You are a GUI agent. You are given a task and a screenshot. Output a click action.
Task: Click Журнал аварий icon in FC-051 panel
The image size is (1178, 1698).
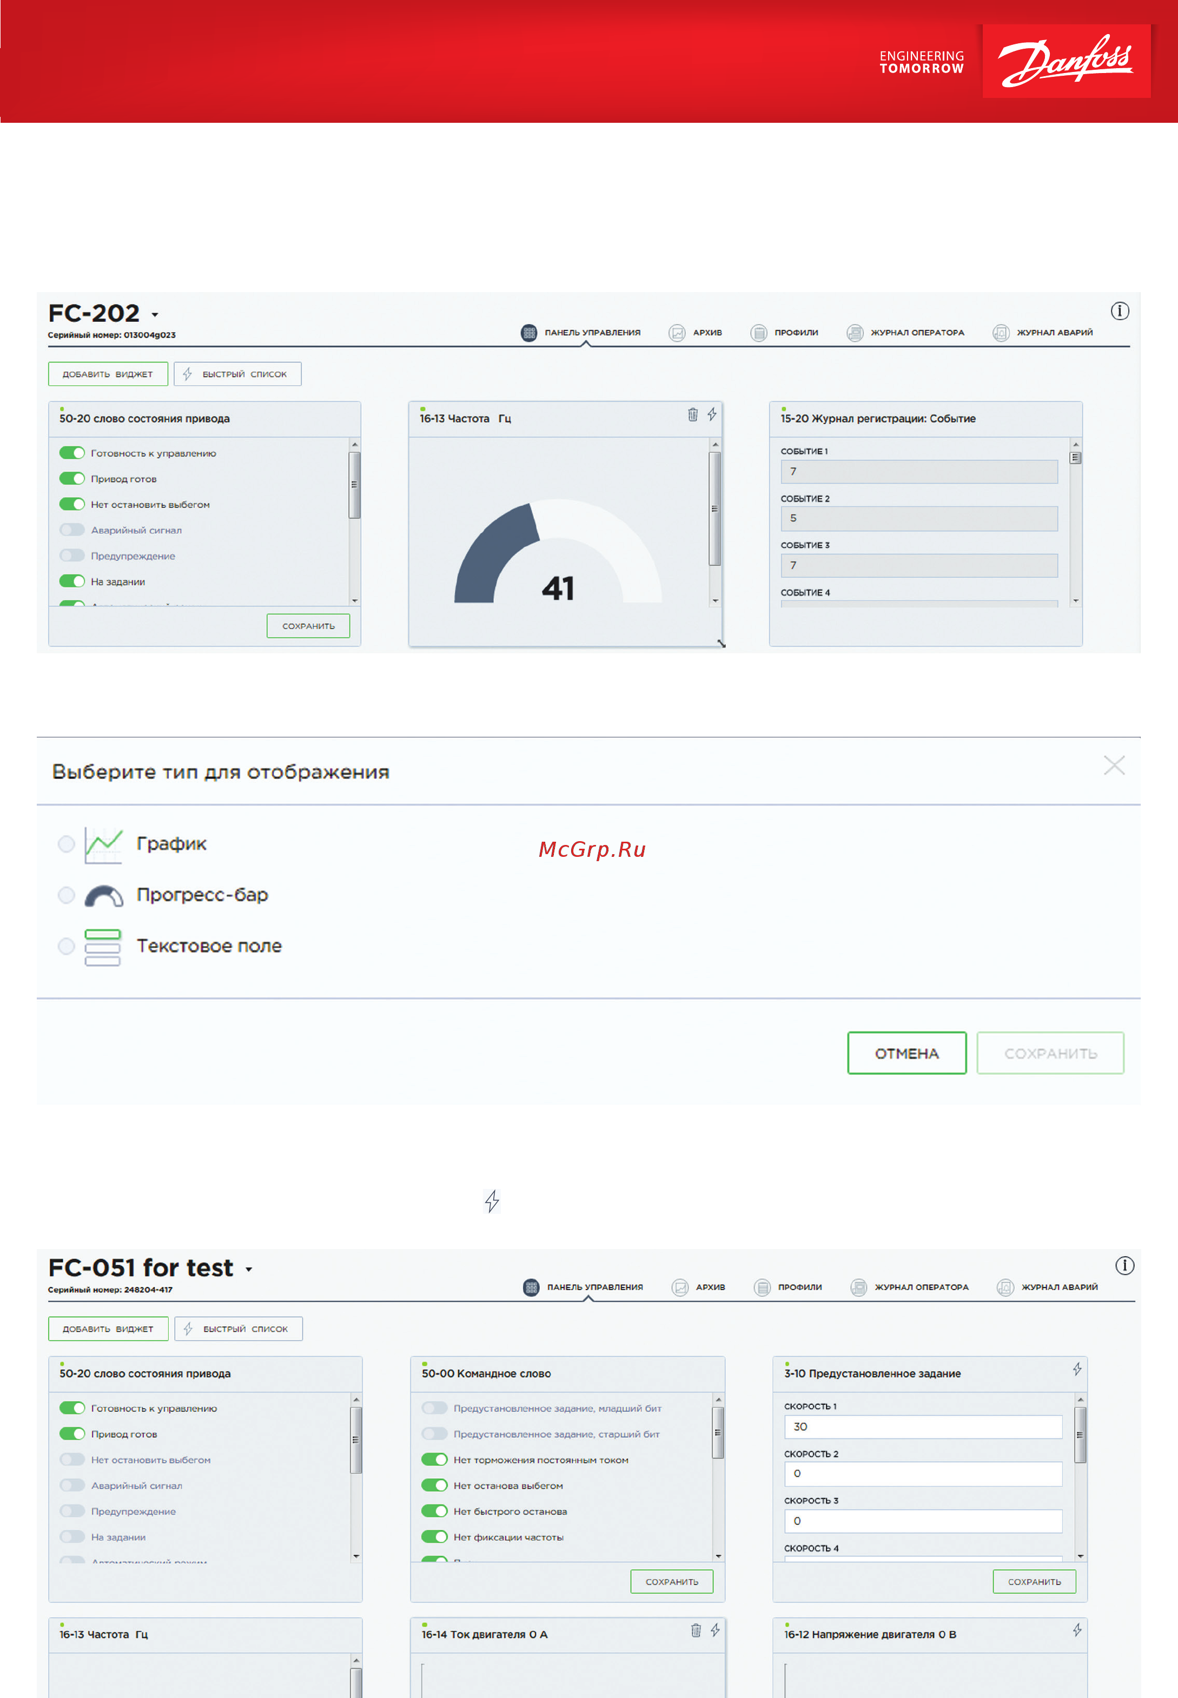[x=1004, y=1287]
